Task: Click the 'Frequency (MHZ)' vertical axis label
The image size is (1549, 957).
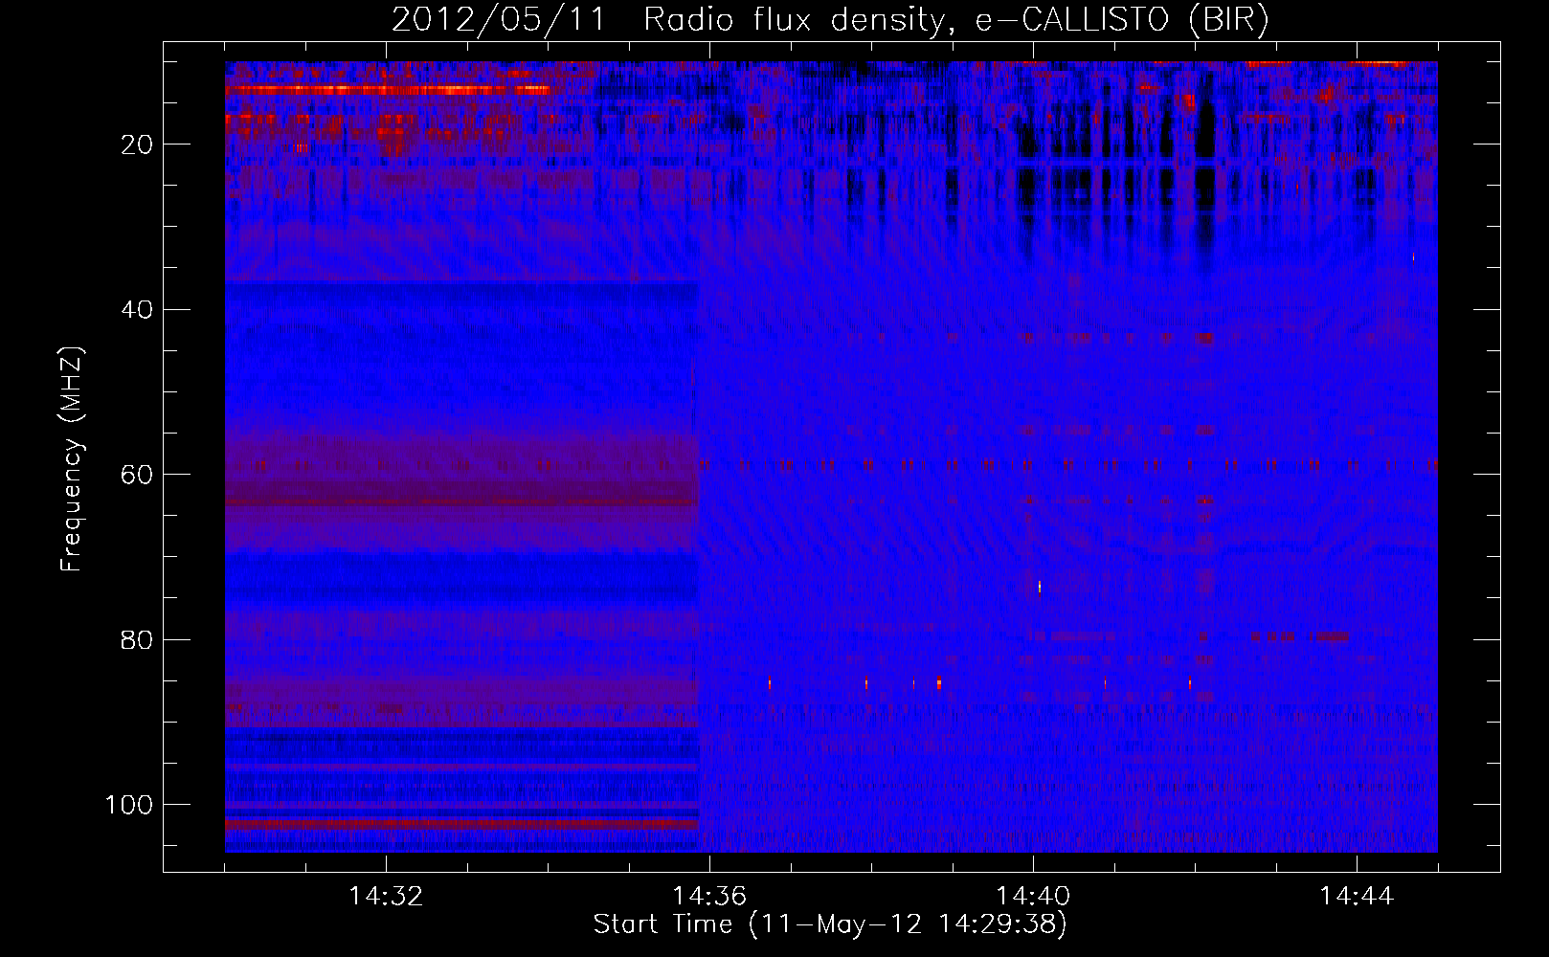Action: (x=73, y=458)
